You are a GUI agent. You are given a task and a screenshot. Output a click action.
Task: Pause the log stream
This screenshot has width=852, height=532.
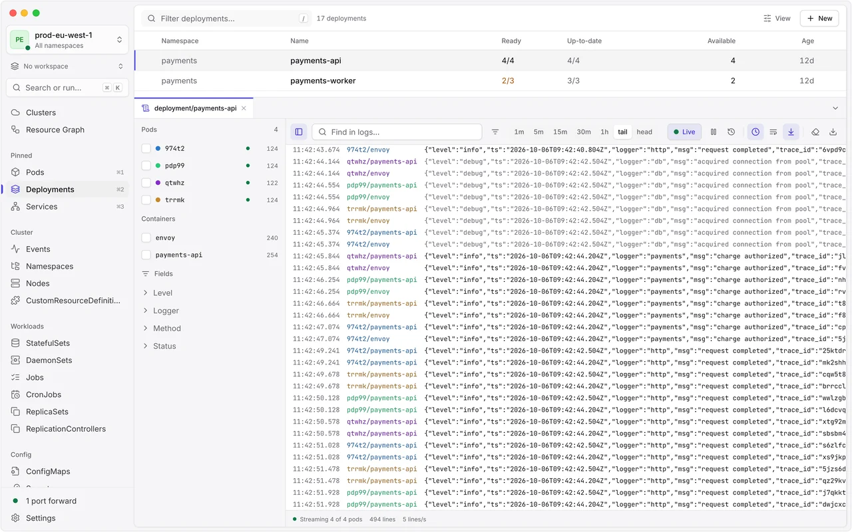(x=714, y=132)
